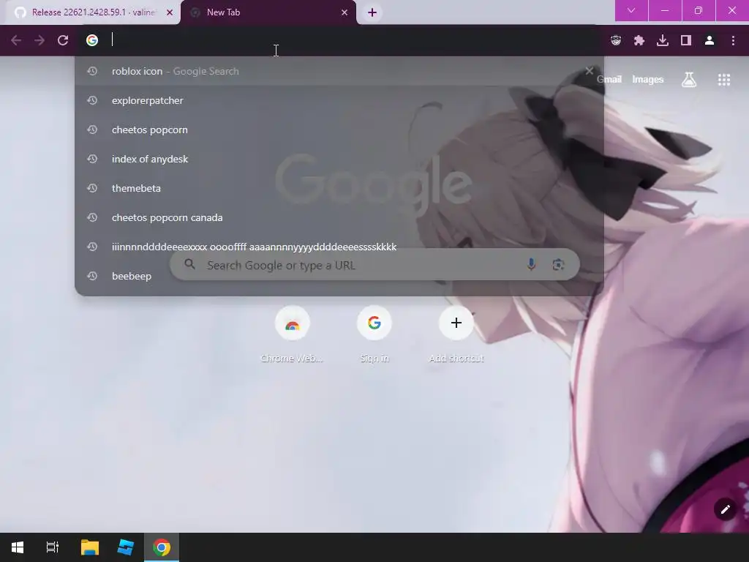749x562 pixels.
Task: Open File Explorer from the taskbar
Action: pos(90,547)
